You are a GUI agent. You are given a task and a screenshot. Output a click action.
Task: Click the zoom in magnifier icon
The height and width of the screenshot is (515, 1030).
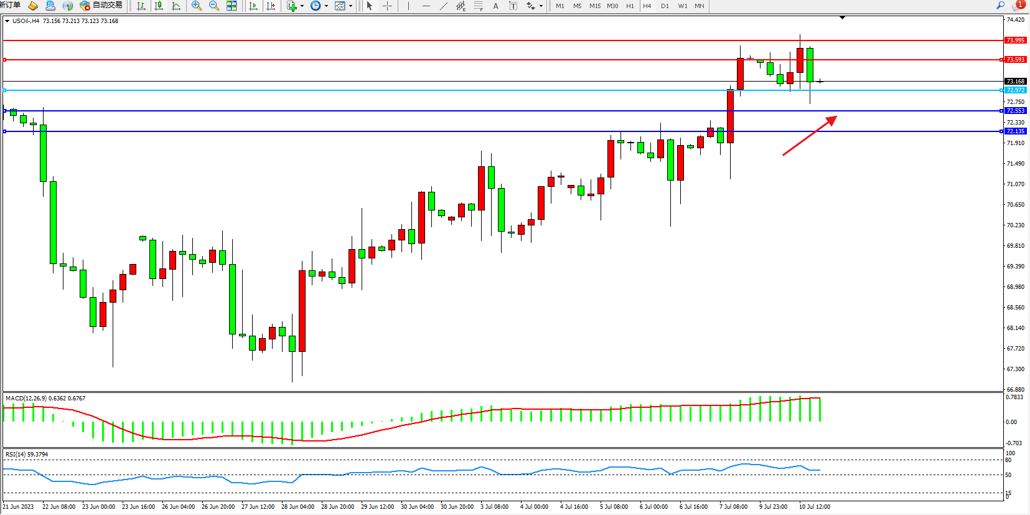[197, 6]
